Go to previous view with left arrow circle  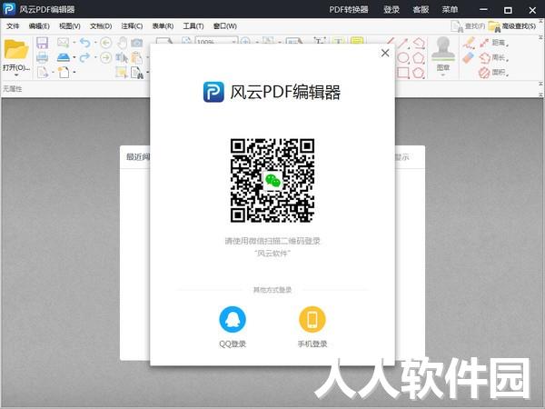click(x=106, y=43)
